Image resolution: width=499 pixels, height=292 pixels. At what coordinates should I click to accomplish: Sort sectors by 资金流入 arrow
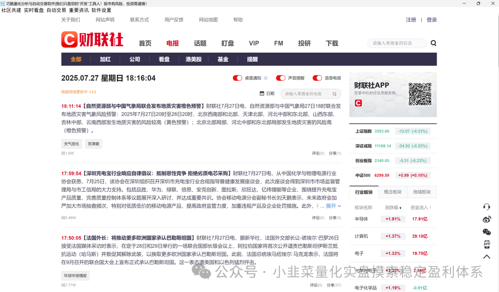pyautogui.click(x=430, y=208)
